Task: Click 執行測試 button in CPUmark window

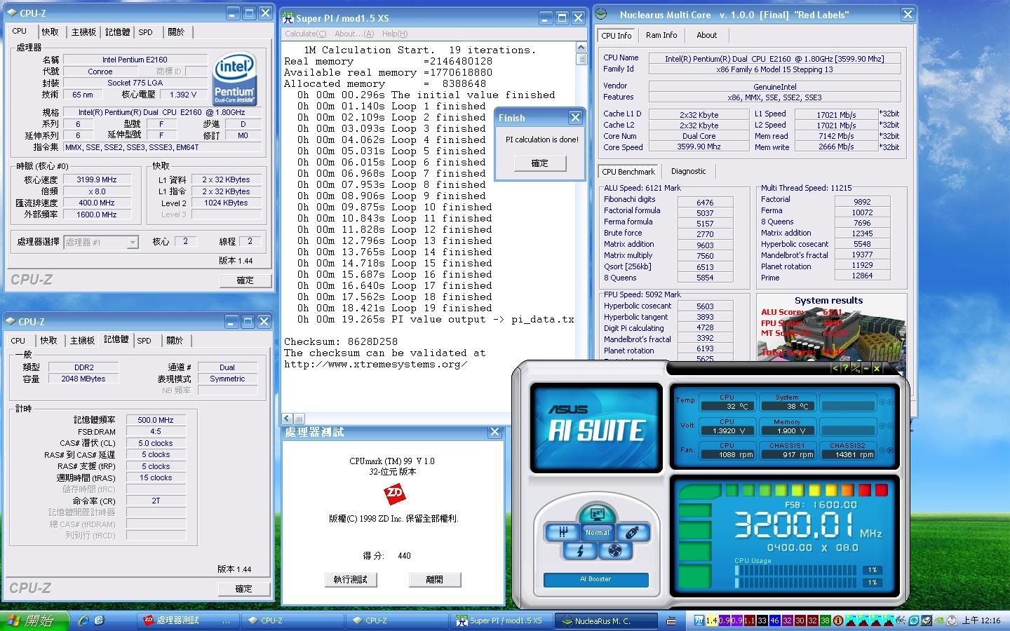Action: [351, 580]
